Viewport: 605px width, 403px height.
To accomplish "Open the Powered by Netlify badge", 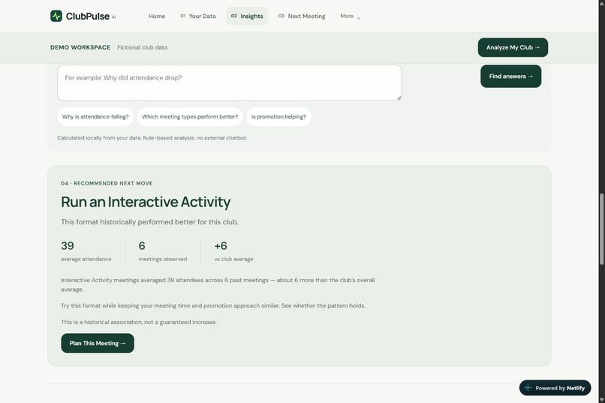I will 555,388.
